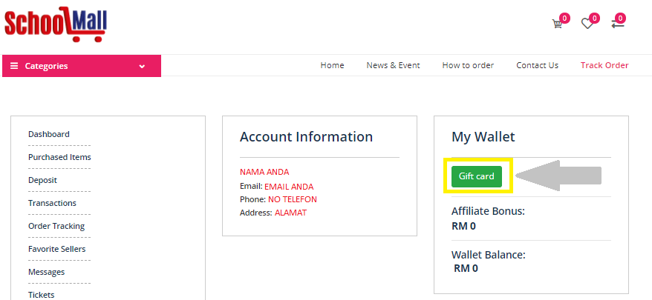Open Tickets in the sidebar
This screenshot has width=652, height=300.
(41, 294)
